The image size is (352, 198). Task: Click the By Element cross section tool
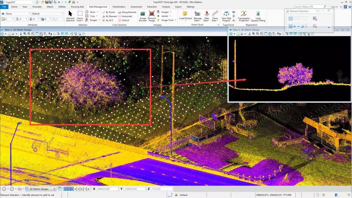pyautogui.click(x=110, y=16)
